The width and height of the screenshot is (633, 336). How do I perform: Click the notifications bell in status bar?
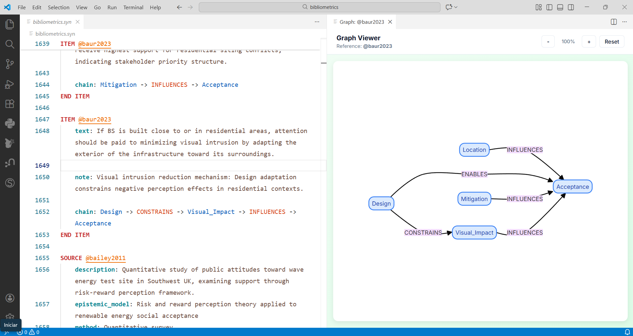click(627, 332)
